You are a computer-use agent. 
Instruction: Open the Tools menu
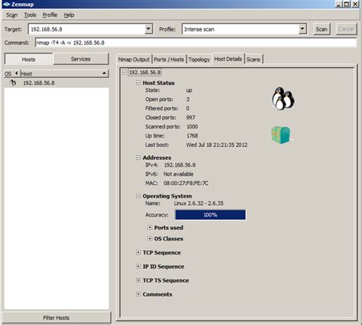point(30,15)
